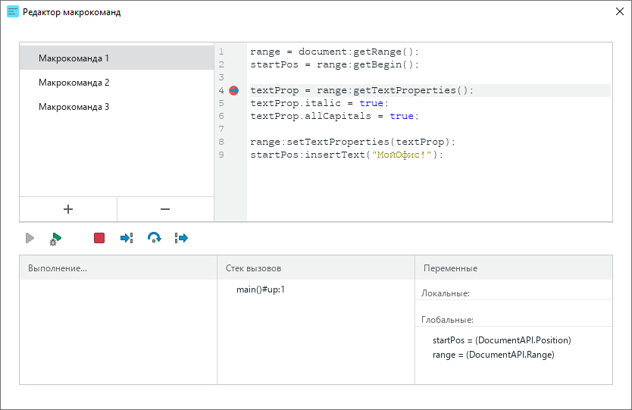Click the Выполнение... panel header

(x=118, y=268)
